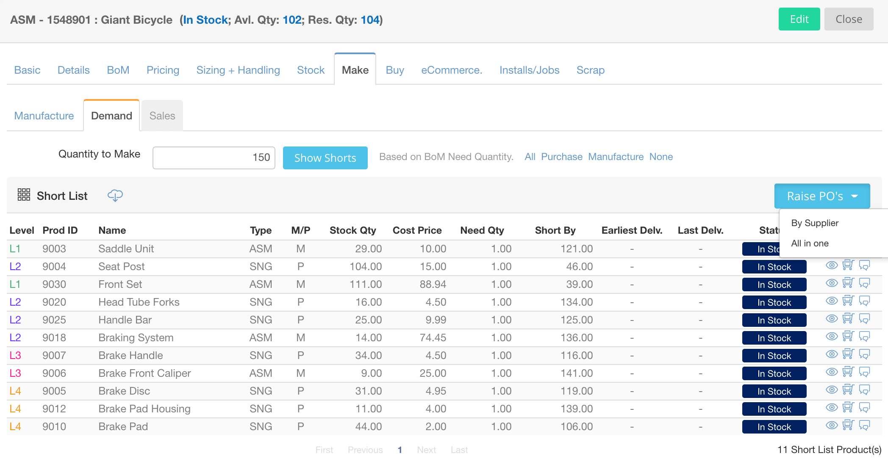
Task: Click the Short List download cloud icon
Action: pyautogui.click(x=115, y=196)
